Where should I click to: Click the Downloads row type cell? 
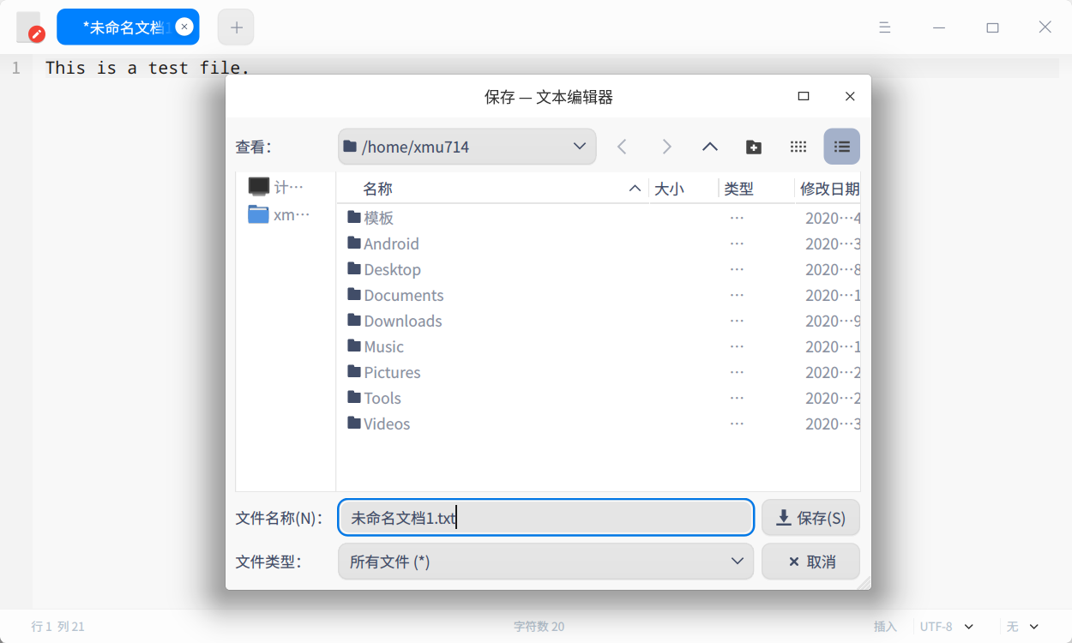tap(737, 321)
